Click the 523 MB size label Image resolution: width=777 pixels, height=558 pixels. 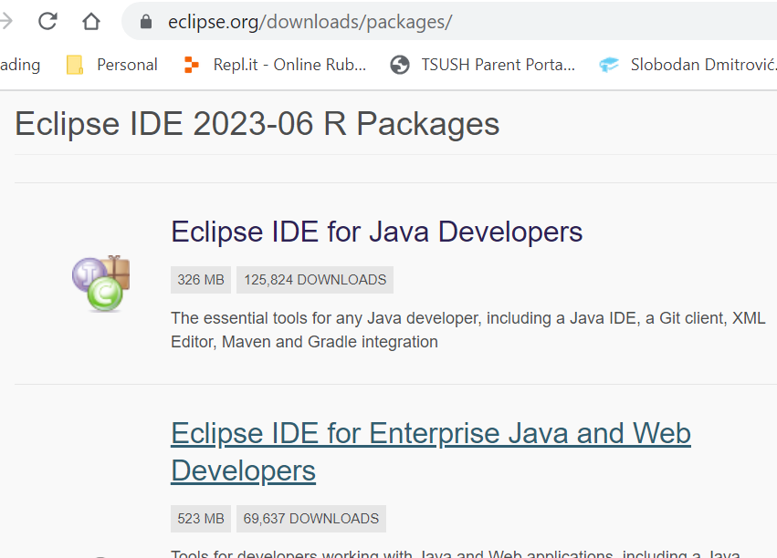pyautogui.click(x=201, y=519)
